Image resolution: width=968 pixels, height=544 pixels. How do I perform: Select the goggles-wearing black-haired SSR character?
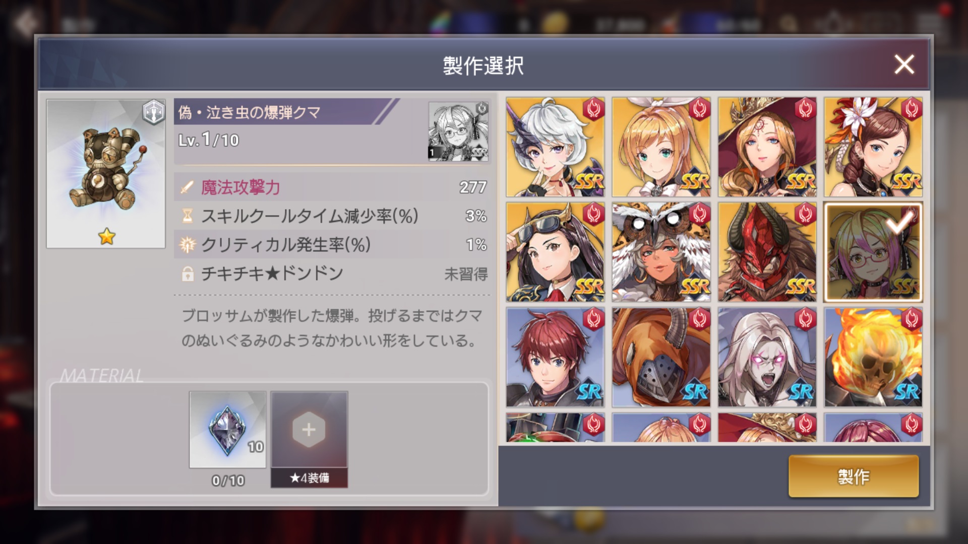tap(555, 252)
